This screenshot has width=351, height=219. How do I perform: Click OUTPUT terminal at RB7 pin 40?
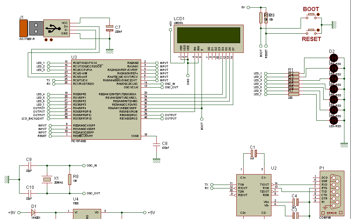point(162,119)
